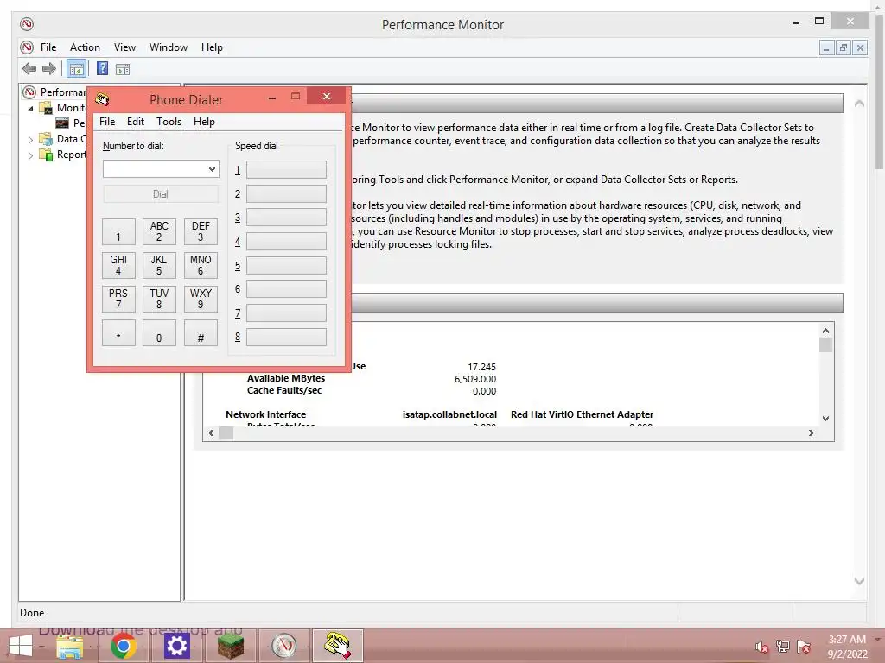Select Performance Monitor graph icon in tree

pos(62,123)
